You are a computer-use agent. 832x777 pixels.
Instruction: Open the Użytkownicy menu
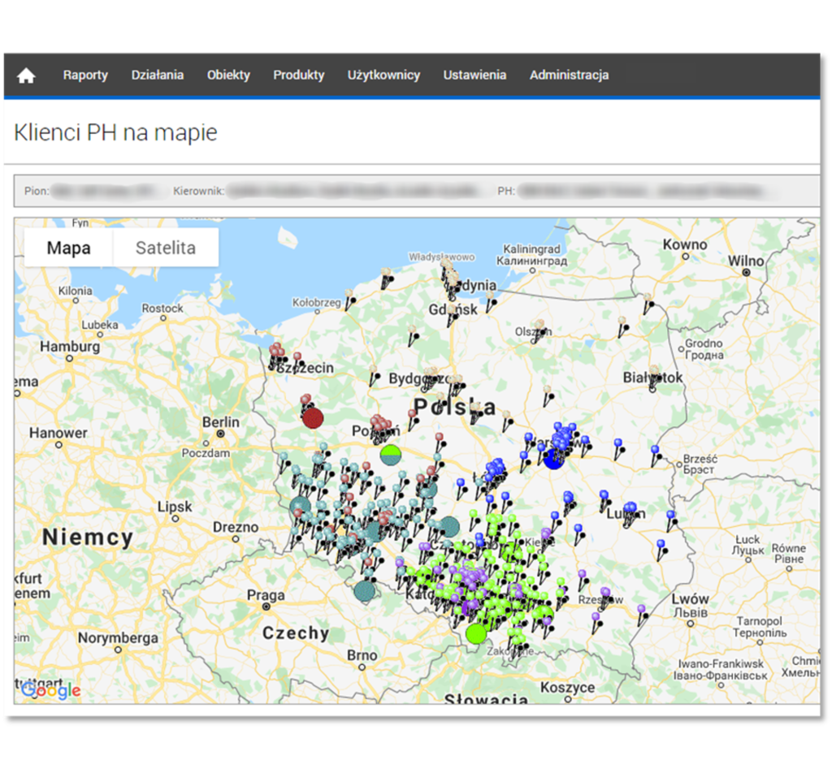coord(383,76)
